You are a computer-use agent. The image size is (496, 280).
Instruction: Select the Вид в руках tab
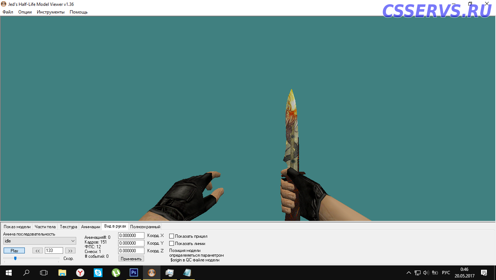115,226
